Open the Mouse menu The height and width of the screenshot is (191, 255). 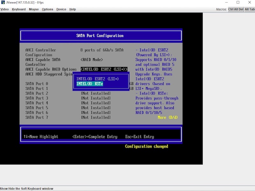point(34,10)
